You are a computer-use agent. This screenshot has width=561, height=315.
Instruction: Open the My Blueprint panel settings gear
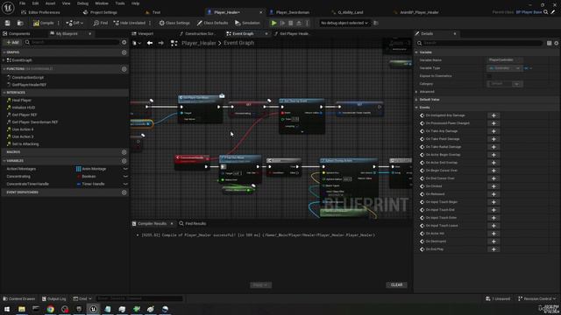pyautogui.click(x=124, y=42)
